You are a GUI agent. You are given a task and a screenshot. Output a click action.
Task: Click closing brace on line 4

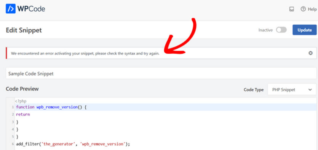[x=17, y=129]
